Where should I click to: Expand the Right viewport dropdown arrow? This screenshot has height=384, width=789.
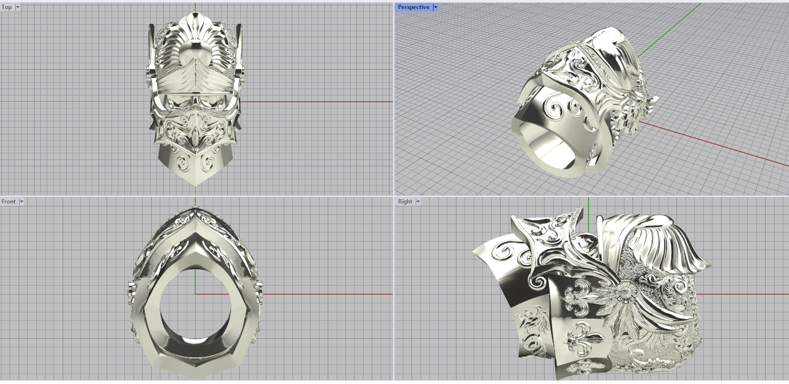(418, 201)
